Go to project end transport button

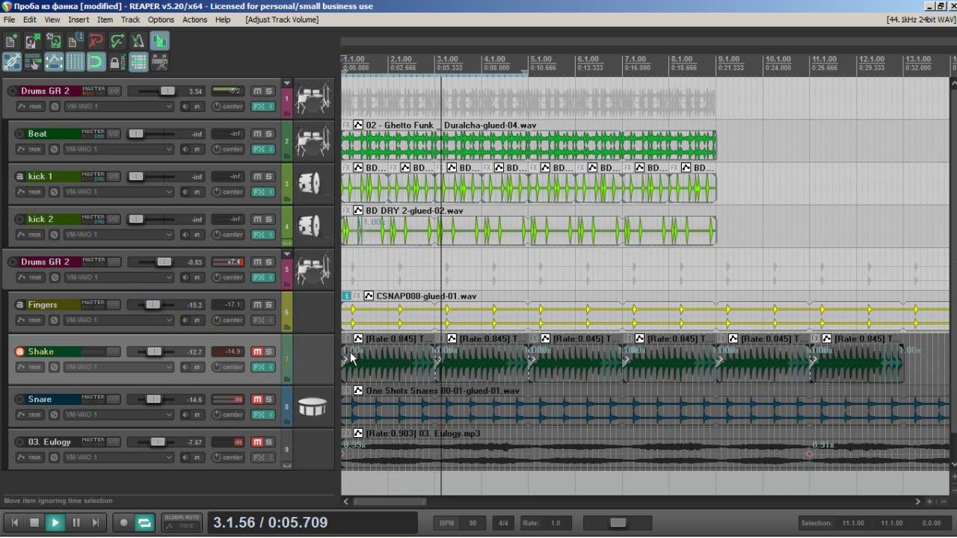click(x=96, y=522)
